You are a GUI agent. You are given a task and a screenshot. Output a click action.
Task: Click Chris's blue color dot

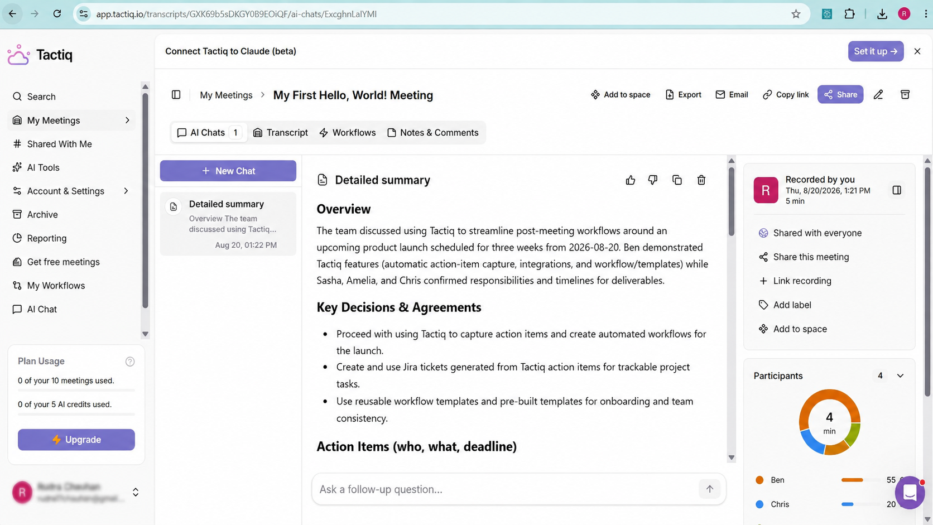pos(759,504)
